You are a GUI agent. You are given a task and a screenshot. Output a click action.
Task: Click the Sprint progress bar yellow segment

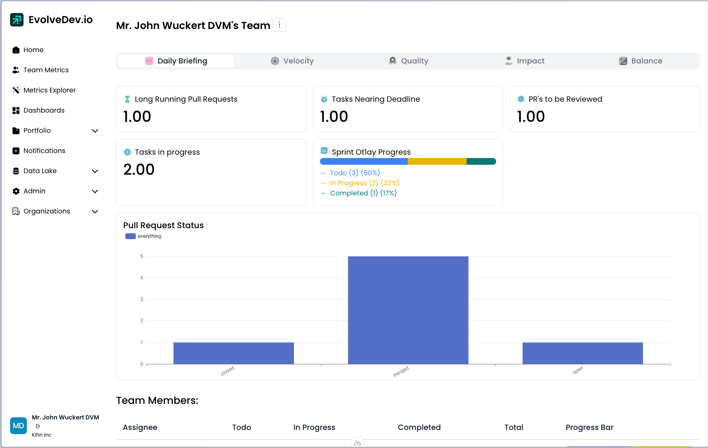(437, 161)
